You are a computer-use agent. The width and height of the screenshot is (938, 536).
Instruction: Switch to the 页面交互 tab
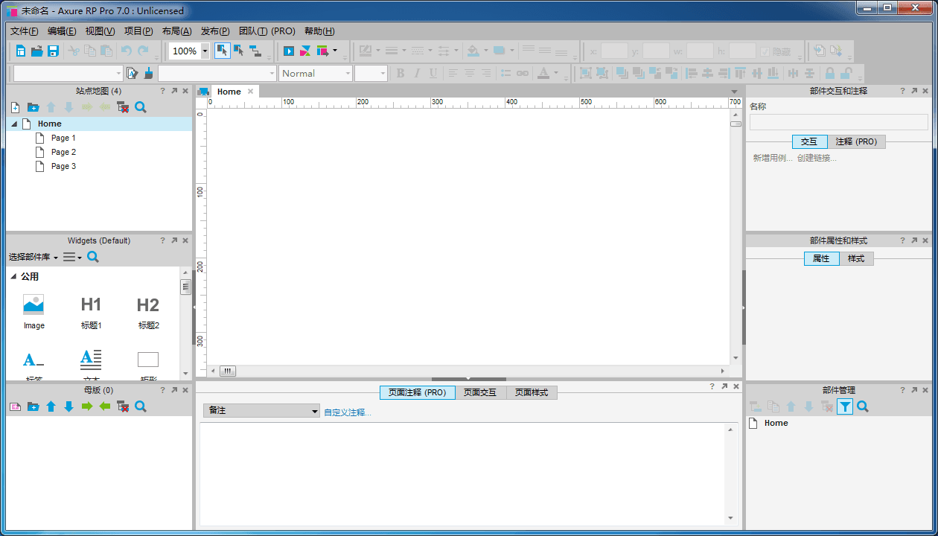481,392
